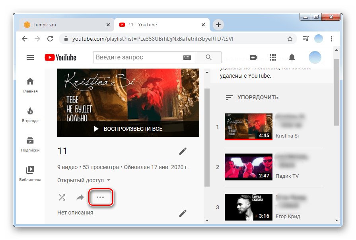The height and width of the screenshot is (240, 356).
Task: Go back with the browser back arrow
Action: tap(25, 39)
